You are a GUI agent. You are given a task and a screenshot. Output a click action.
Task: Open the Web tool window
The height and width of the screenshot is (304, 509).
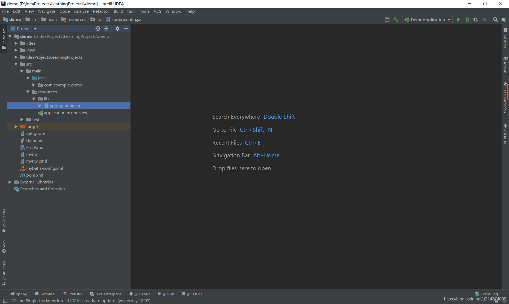coord(4,246)
